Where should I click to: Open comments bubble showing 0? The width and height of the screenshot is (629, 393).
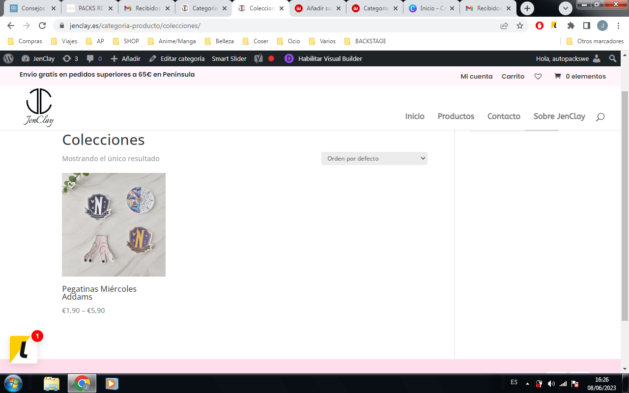click(94, 58)
